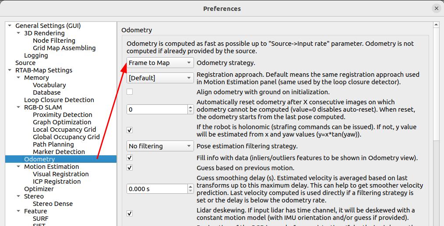The height and width of the screenshot is (226, 444).
Task: Select Loop Closure Detection in tree
Action: pos(59,100)
